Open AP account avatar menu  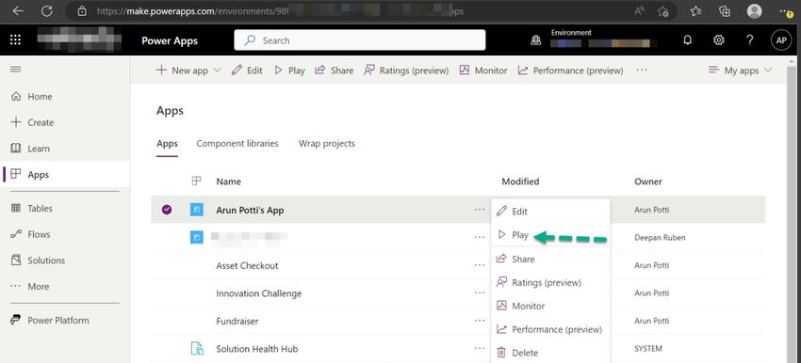tap(781, 40)
